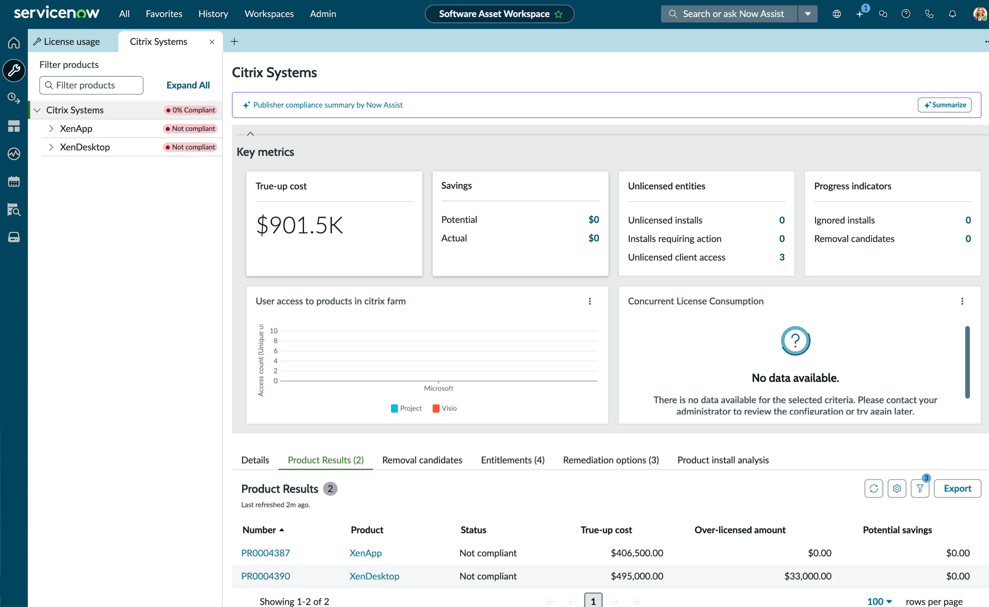This screenshot has width=989, height=607.
Task: Click the Summarize button
Action: coord(944,105)
